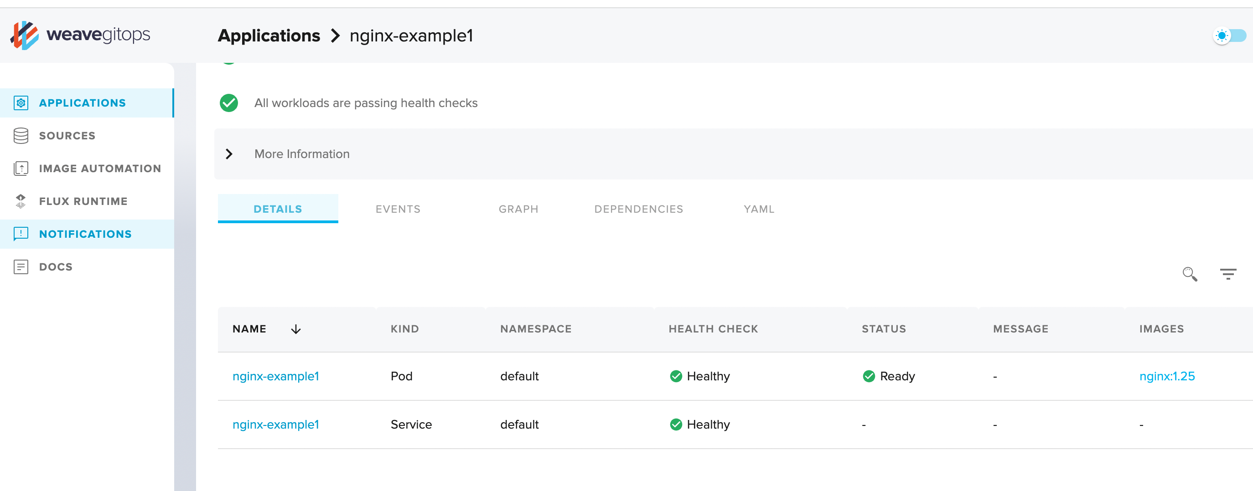Open the nginx-example1 Pod link
Screen dimensions: 1253x491
coord(275,376)
